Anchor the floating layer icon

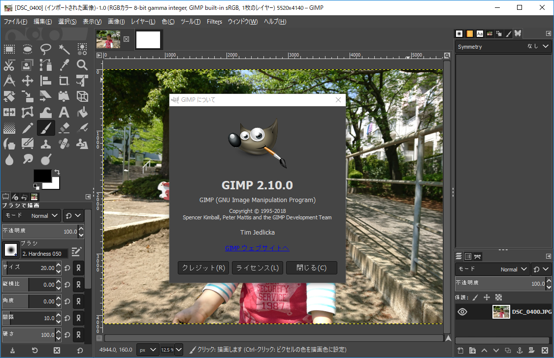point(520,350)
